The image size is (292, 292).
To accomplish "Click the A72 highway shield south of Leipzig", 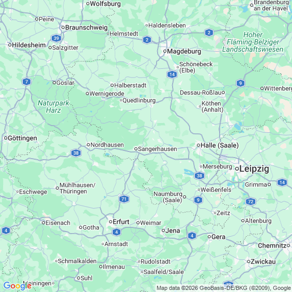I will click(x=251, y=202).
